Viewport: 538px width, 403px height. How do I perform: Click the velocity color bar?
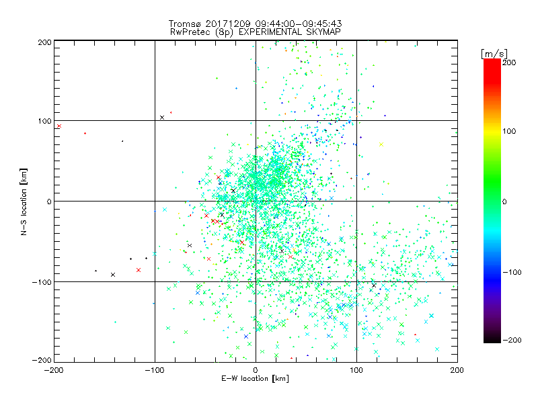pos(492,200)
